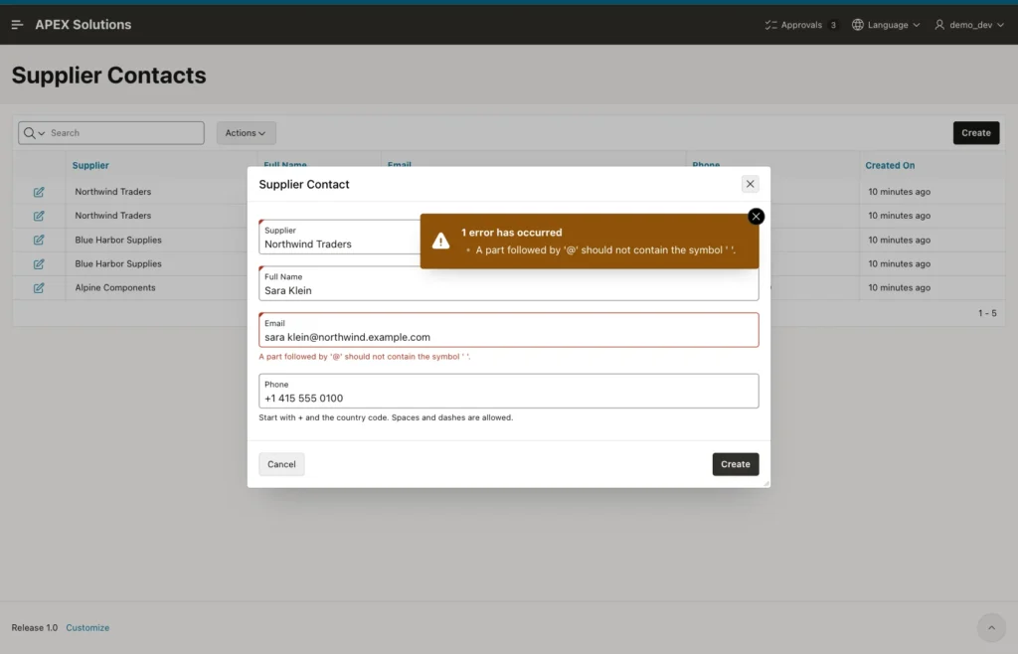
Task: Click the user profile icon
Action: pos(939,25)
